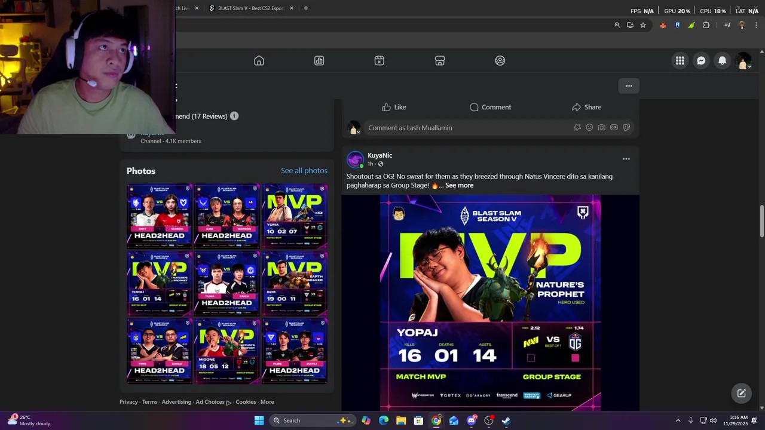This screenshot has width=765, height=430.
Task: Start a new message with compose icon
Action: coord(741,393)
